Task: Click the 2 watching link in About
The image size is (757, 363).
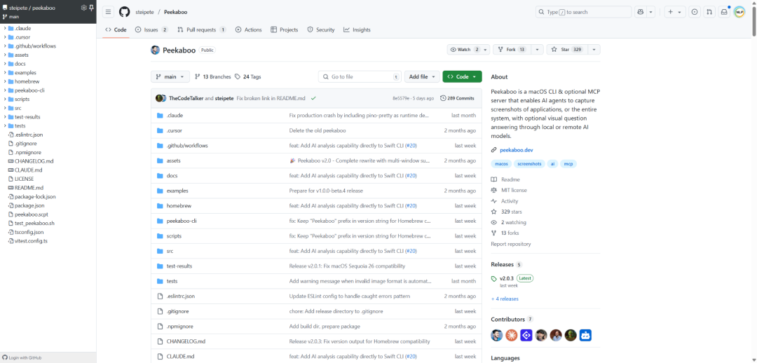Action: click(x=514, y=223)
